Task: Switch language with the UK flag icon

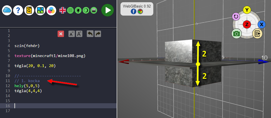Action: pyautogui.click(x=63, y=10)
